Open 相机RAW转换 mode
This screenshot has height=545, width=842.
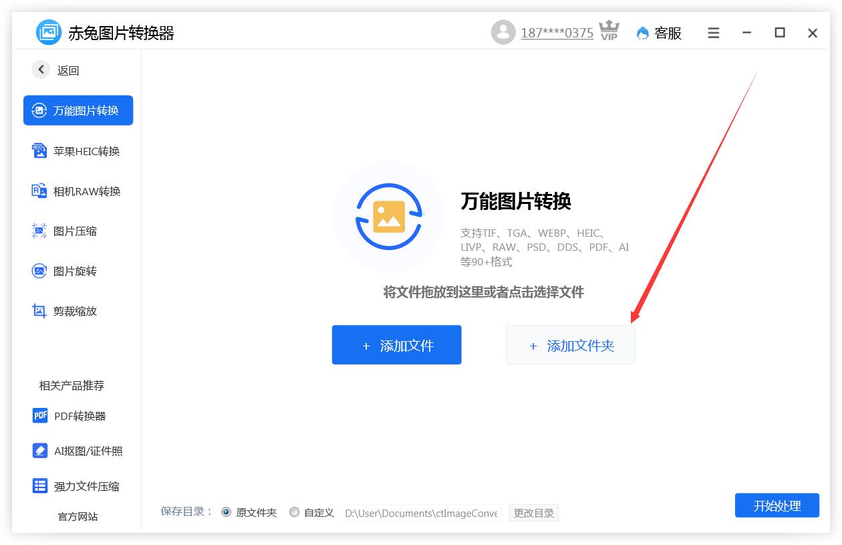78,191
